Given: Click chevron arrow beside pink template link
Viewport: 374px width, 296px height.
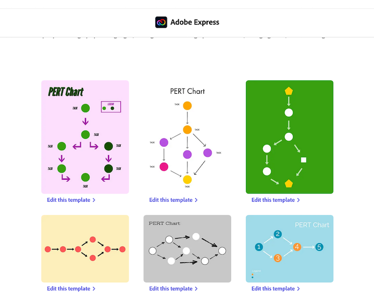Looking at the screenshot, I should click(94, 200).
